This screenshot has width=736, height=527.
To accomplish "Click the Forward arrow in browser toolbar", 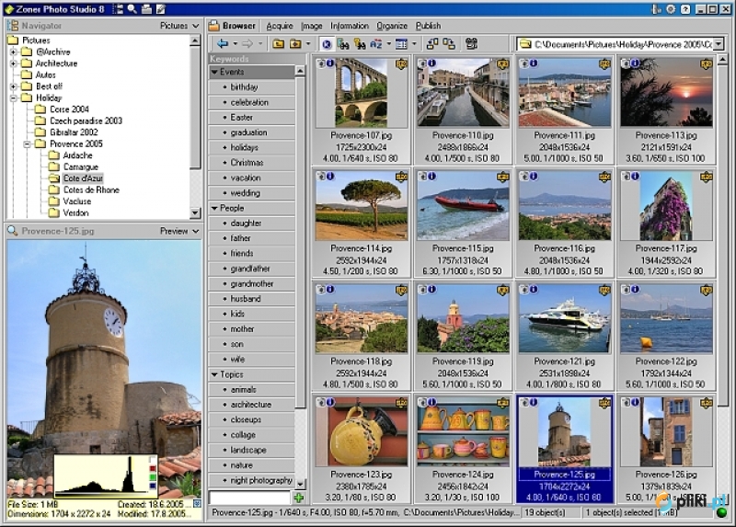I will point(247,44).
